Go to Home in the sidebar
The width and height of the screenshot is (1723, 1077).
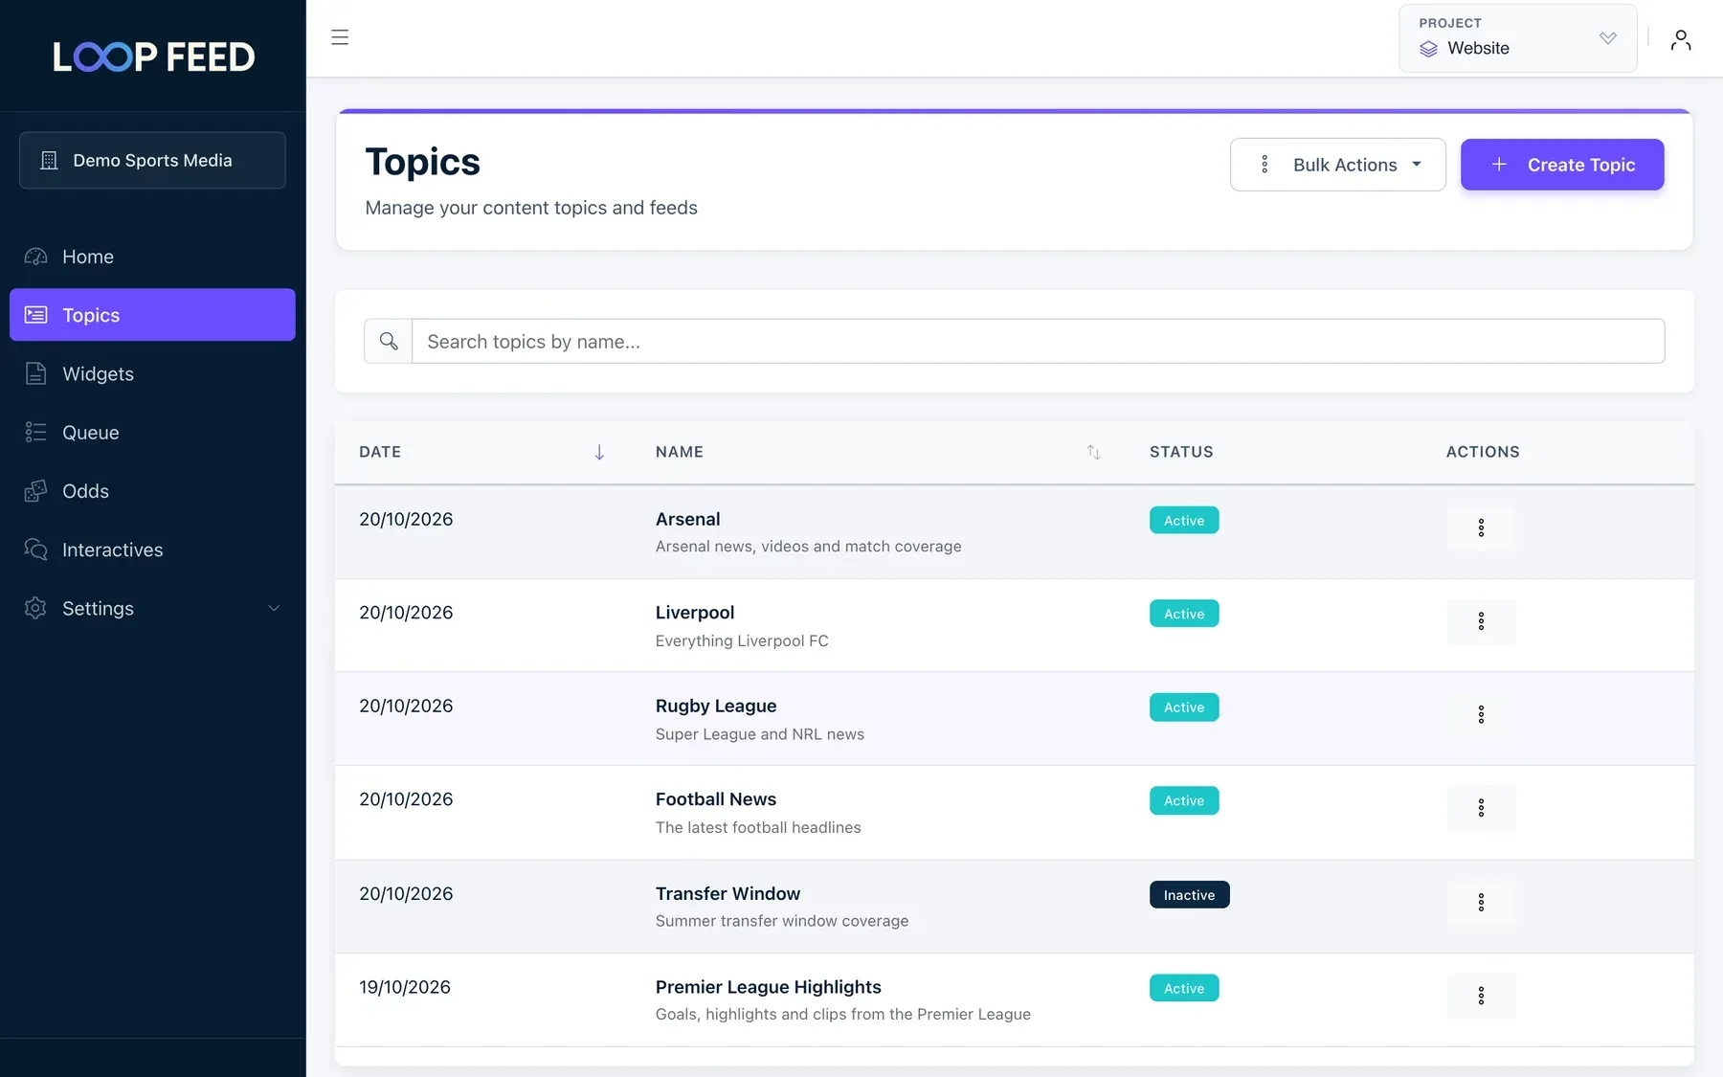(152, 257)
